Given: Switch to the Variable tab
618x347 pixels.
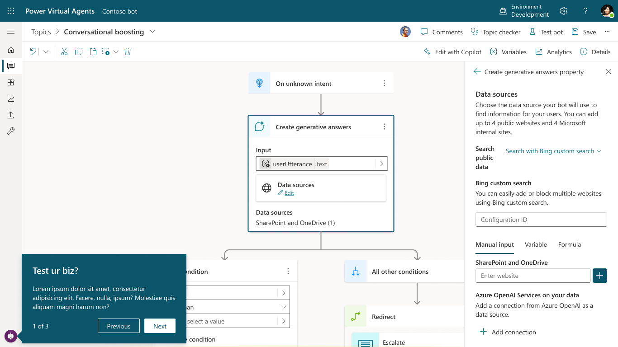Looking at the screenshot, I should (536, 244).
